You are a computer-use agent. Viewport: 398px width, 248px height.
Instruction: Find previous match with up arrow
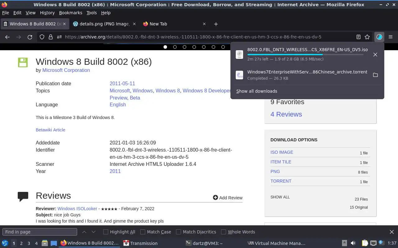pyautogui.click(x=84, y=232)
